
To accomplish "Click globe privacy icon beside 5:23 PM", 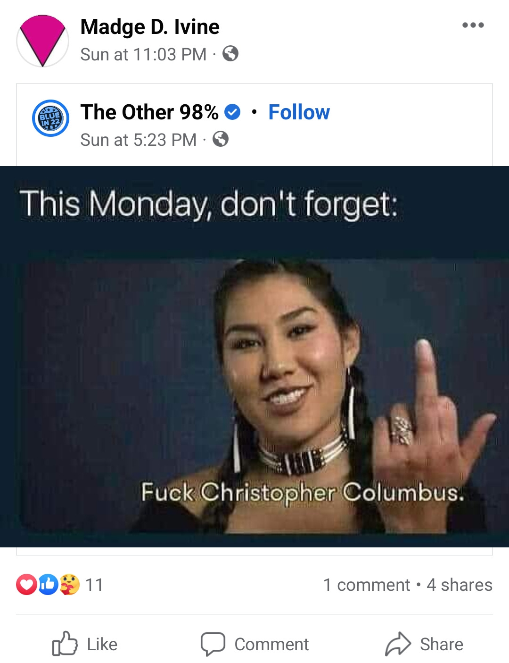I will 220,139.
